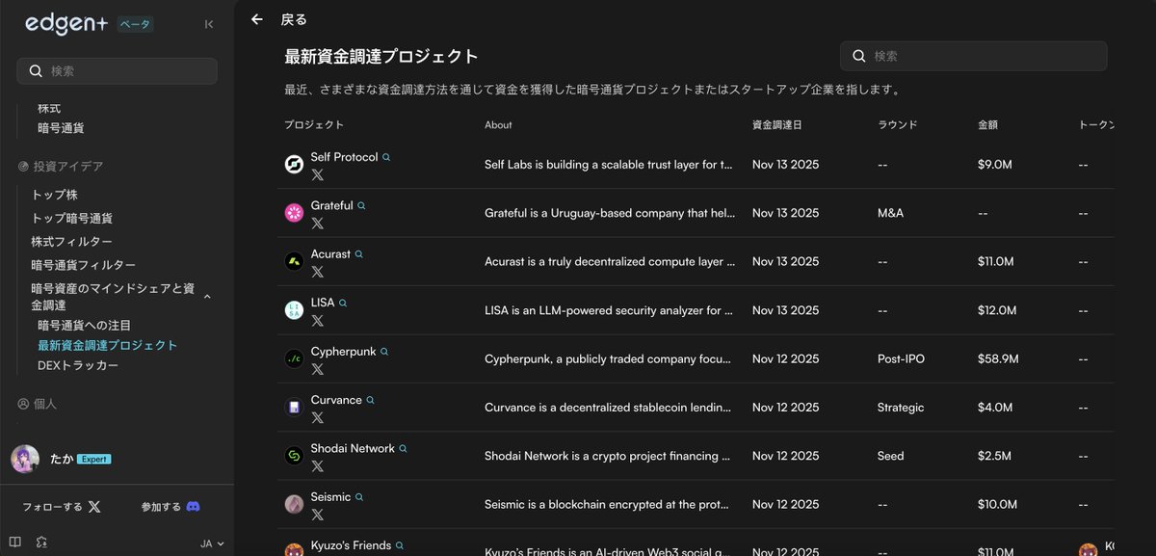Click the Grateful pink logo
Screen dimensions: 1156x556
(x=294, y=213)
